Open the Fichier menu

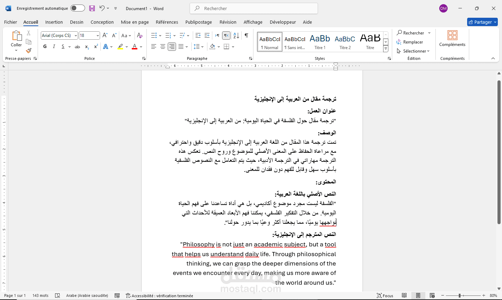click(10, 22)
